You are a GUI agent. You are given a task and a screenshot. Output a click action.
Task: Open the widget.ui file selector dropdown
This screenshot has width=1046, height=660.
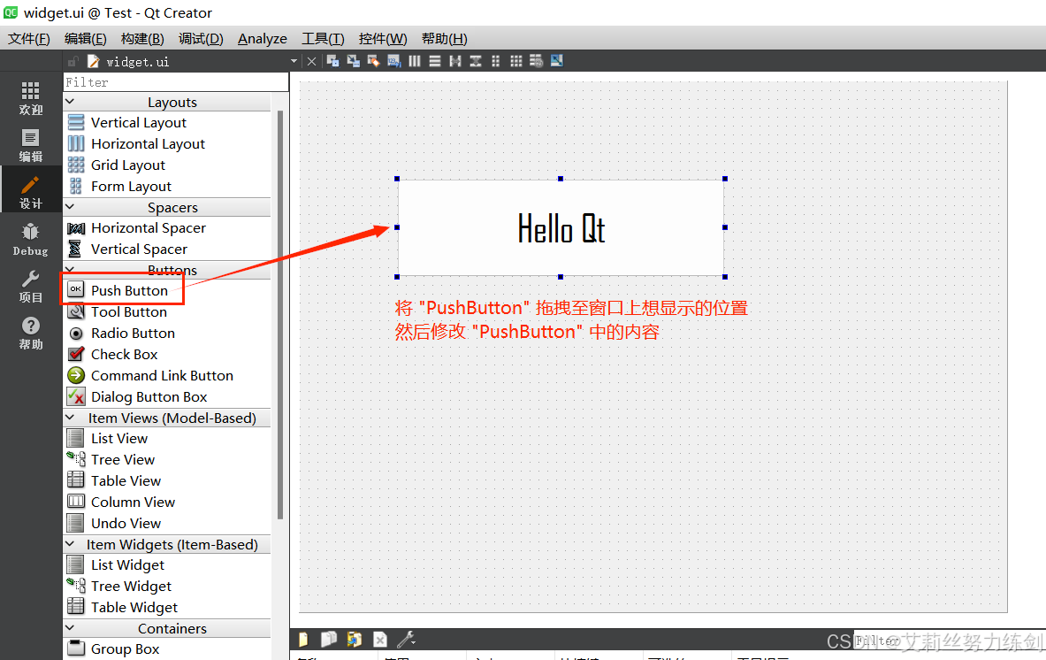click(294, 61)
